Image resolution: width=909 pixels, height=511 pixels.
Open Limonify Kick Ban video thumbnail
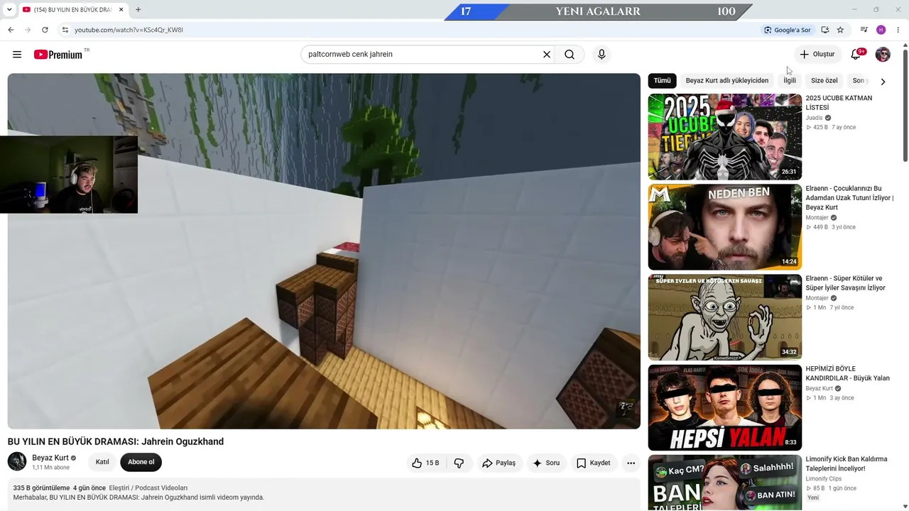point(724,483)
